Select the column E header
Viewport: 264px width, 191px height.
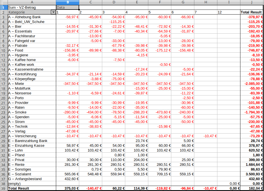[x=136, y=3]
